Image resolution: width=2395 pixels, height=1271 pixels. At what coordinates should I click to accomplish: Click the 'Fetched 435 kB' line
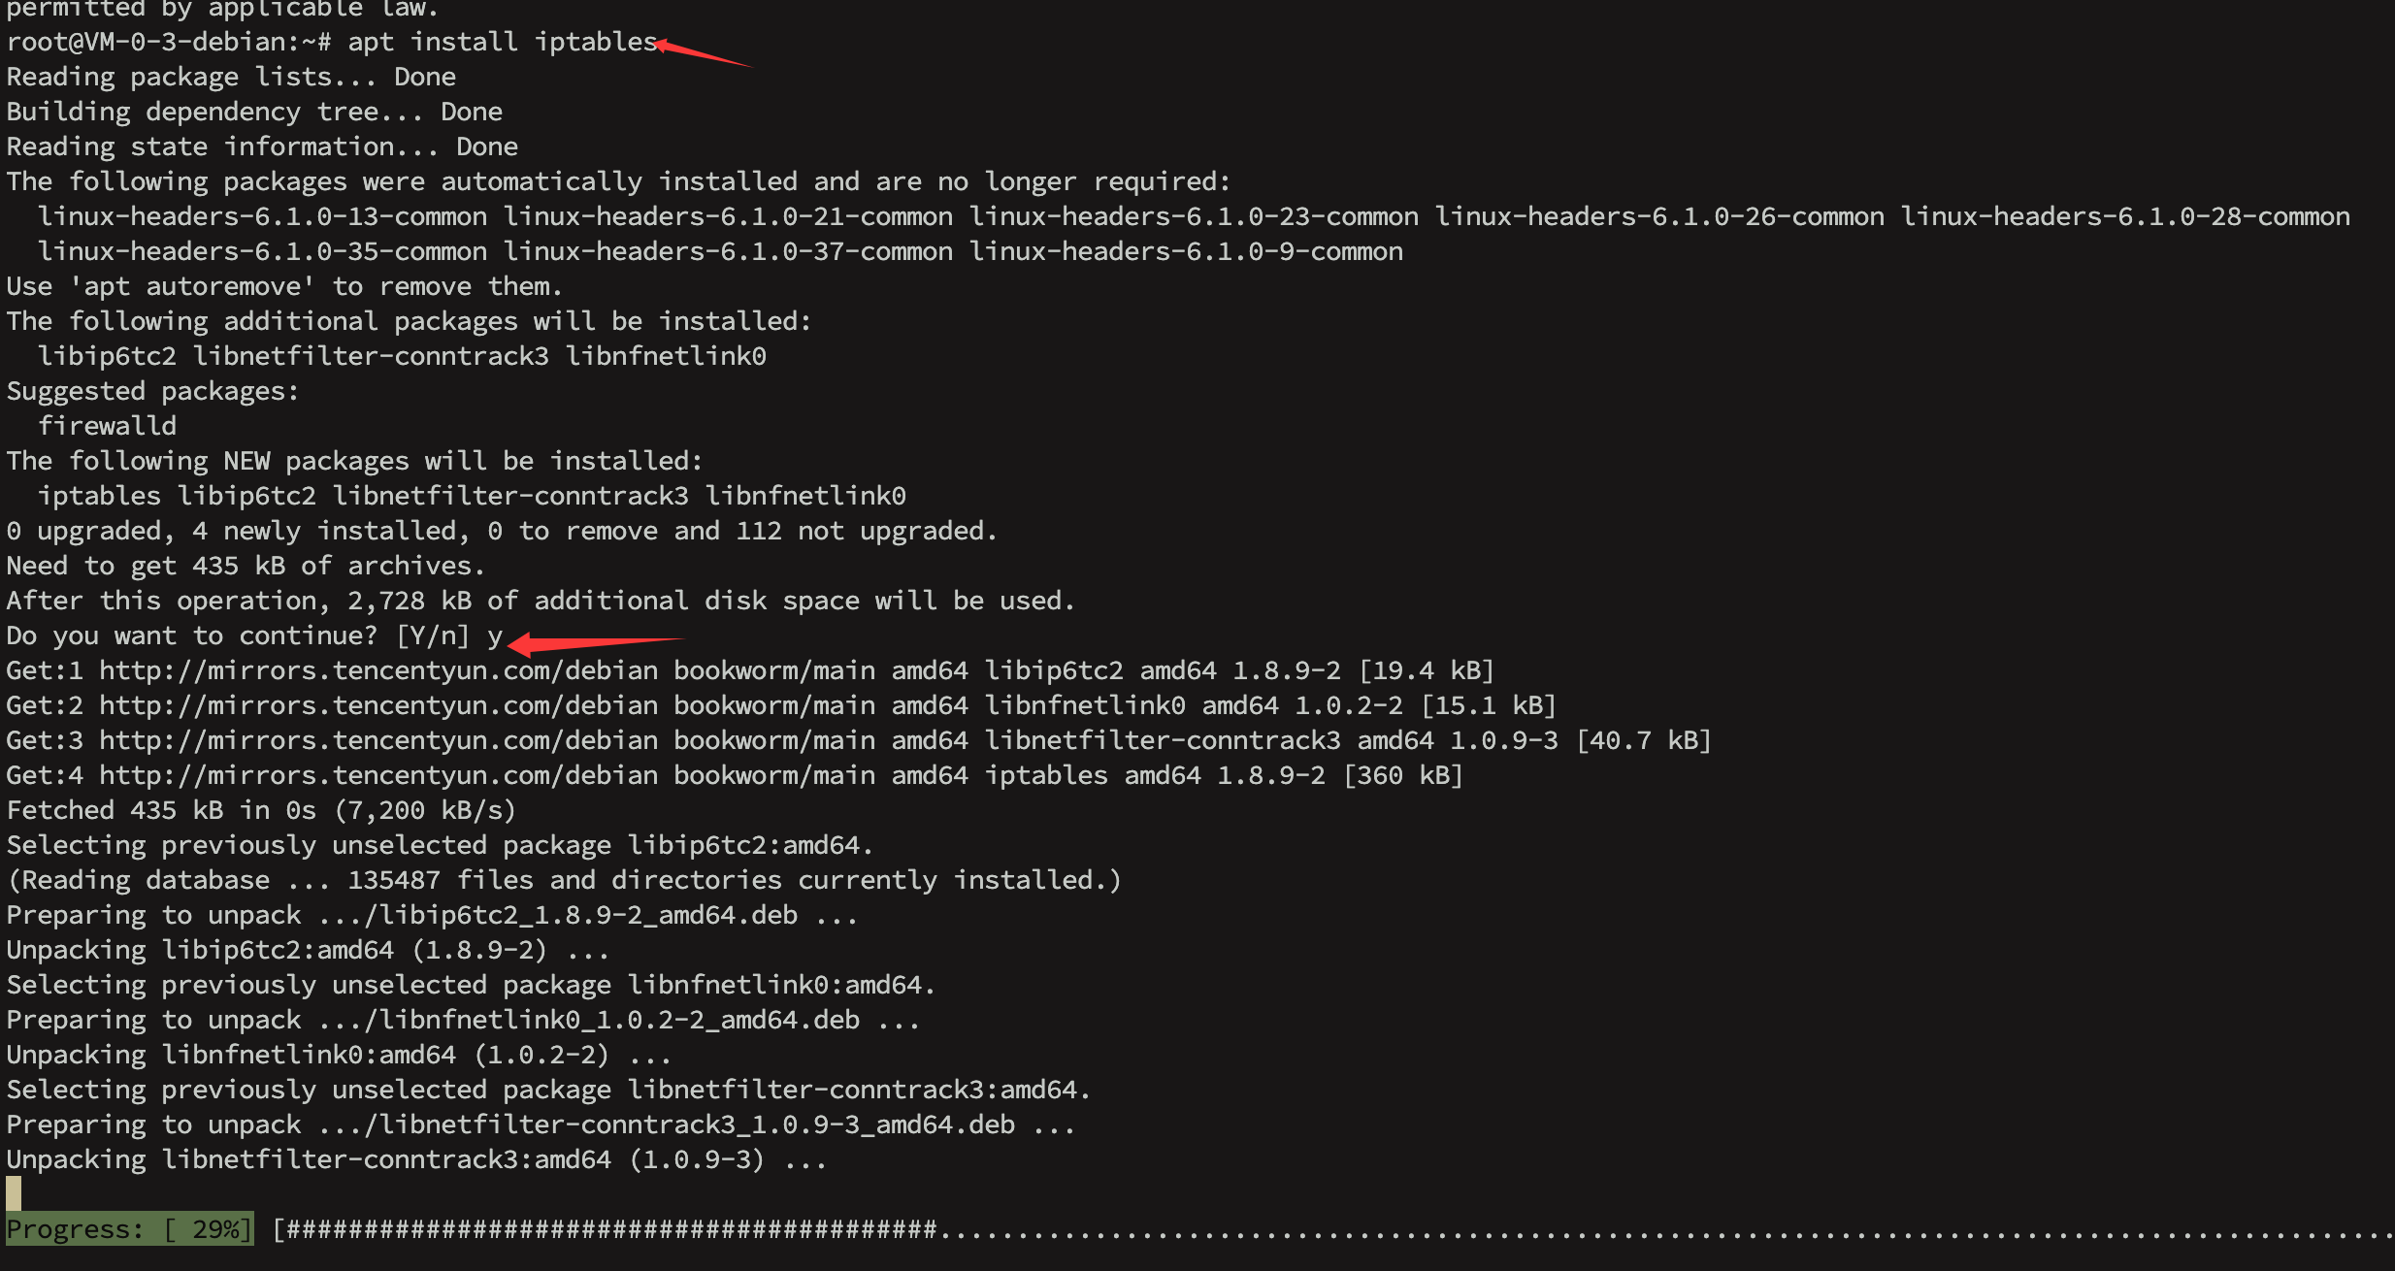tap(260, 810)
